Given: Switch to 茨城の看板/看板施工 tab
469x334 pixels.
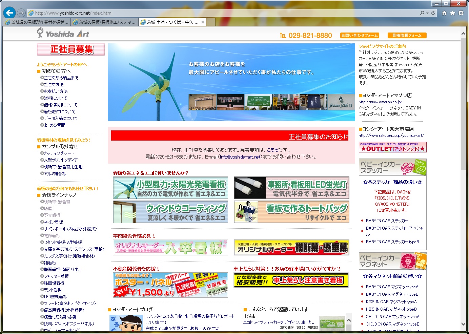Looking at the screenshot, I should pyautogui.click(x=105, y=22).
